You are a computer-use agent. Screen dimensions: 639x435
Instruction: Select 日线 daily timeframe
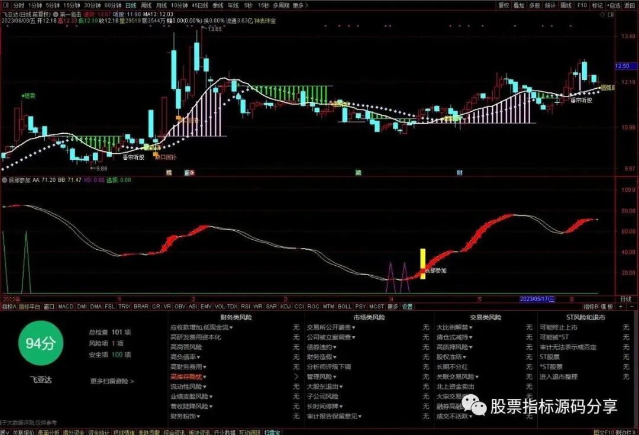131,5
